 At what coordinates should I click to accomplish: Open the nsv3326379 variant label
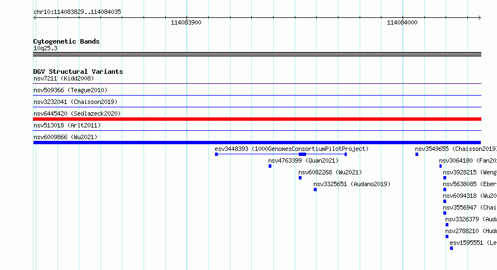point(471,219)
